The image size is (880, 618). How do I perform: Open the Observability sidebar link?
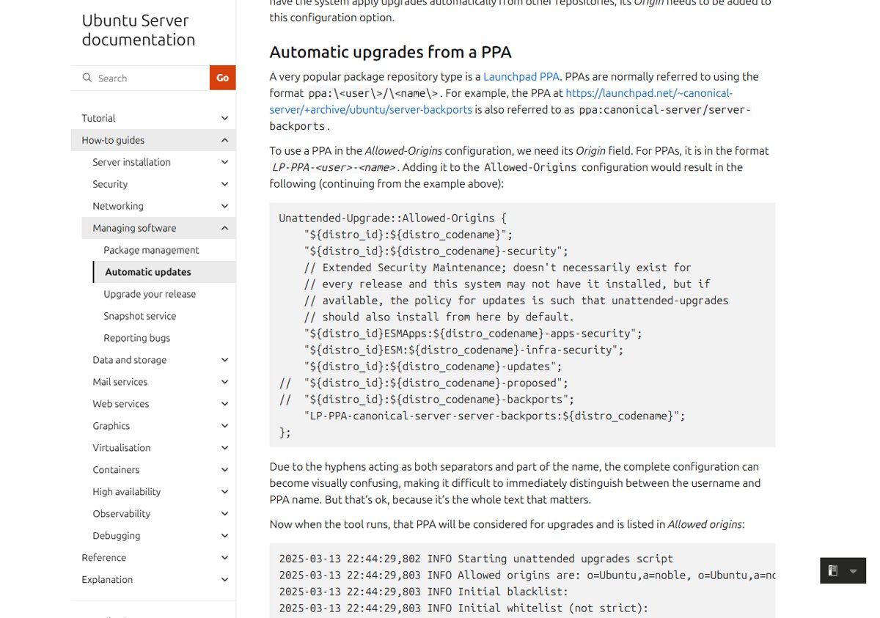point(121,514)
